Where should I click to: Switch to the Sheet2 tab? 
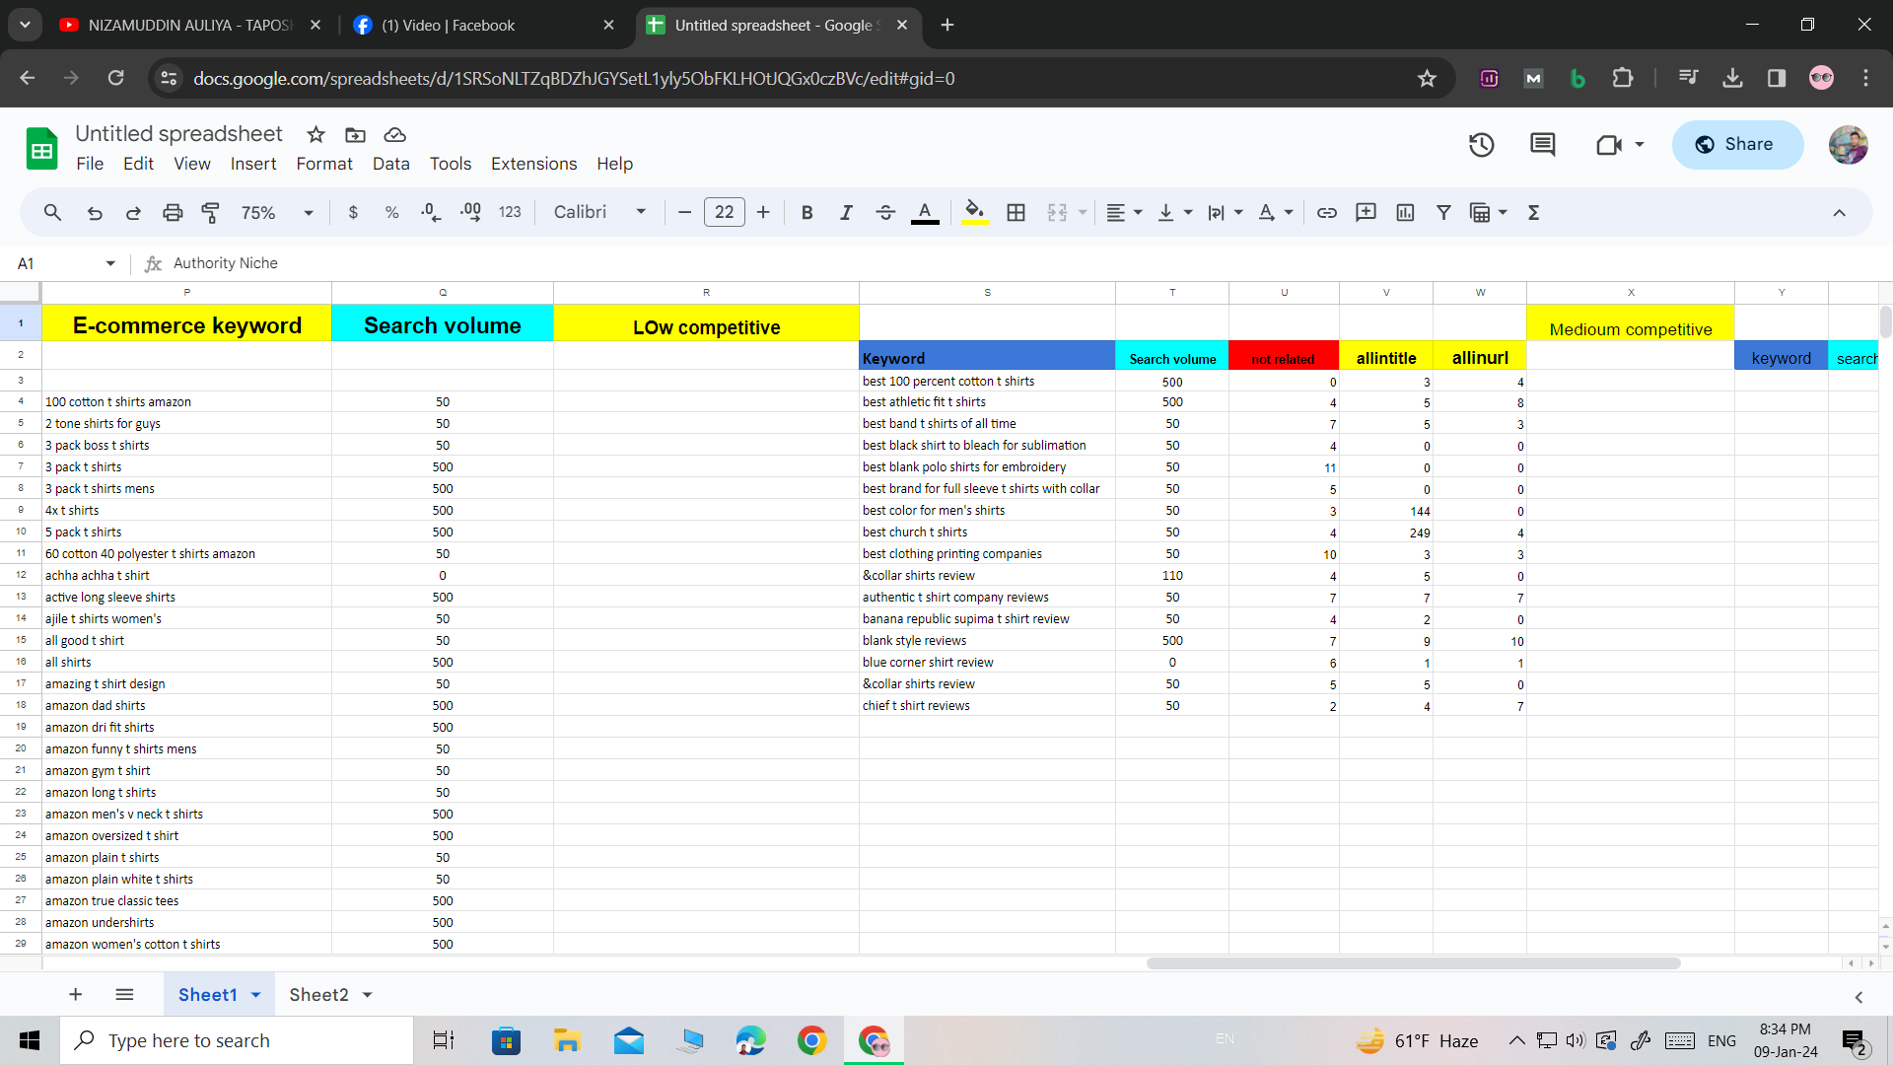tap(318, 995)
